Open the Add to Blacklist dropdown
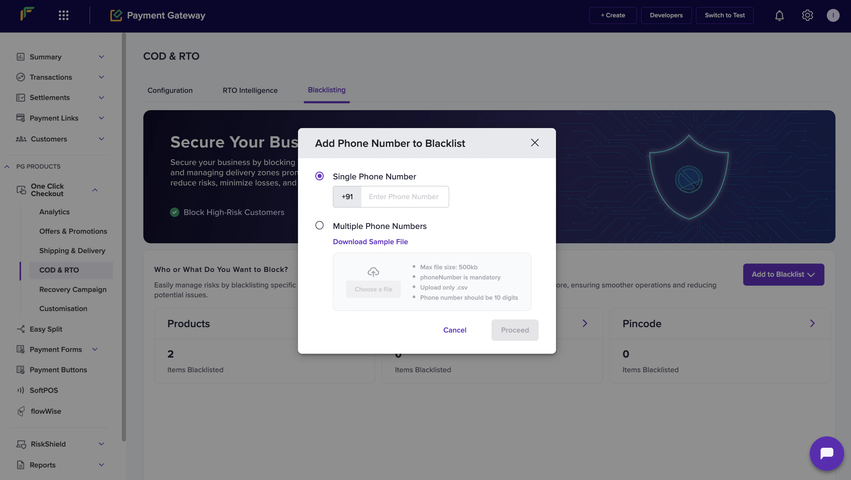The width and height of the screenshot is (851, 480). coord(783,275)
